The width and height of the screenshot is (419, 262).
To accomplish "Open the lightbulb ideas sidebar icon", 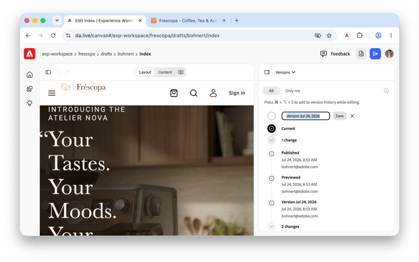I will click(x=30, y=103).
